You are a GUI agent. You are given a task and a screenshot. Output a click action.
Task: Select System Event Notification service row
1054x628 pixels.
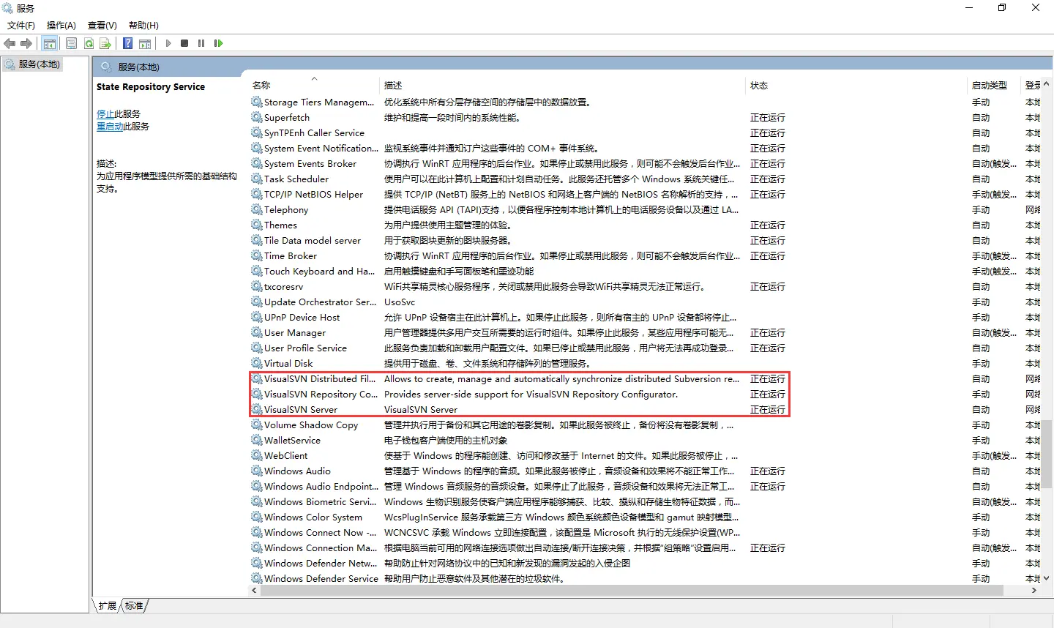[645, 148]
